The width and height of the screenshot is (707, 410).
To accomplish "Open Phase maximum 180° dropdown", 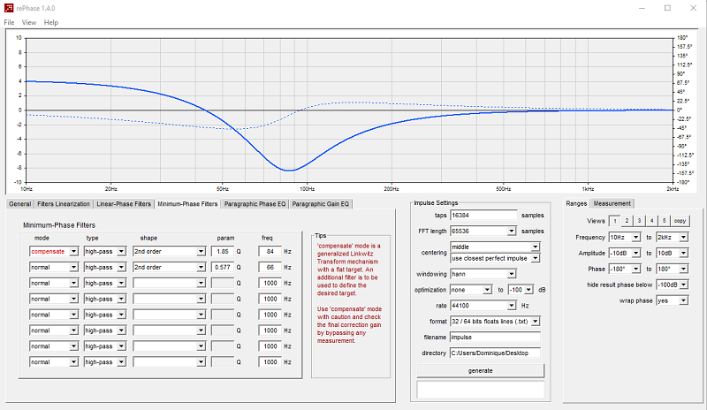I will [x=673, y=269].
